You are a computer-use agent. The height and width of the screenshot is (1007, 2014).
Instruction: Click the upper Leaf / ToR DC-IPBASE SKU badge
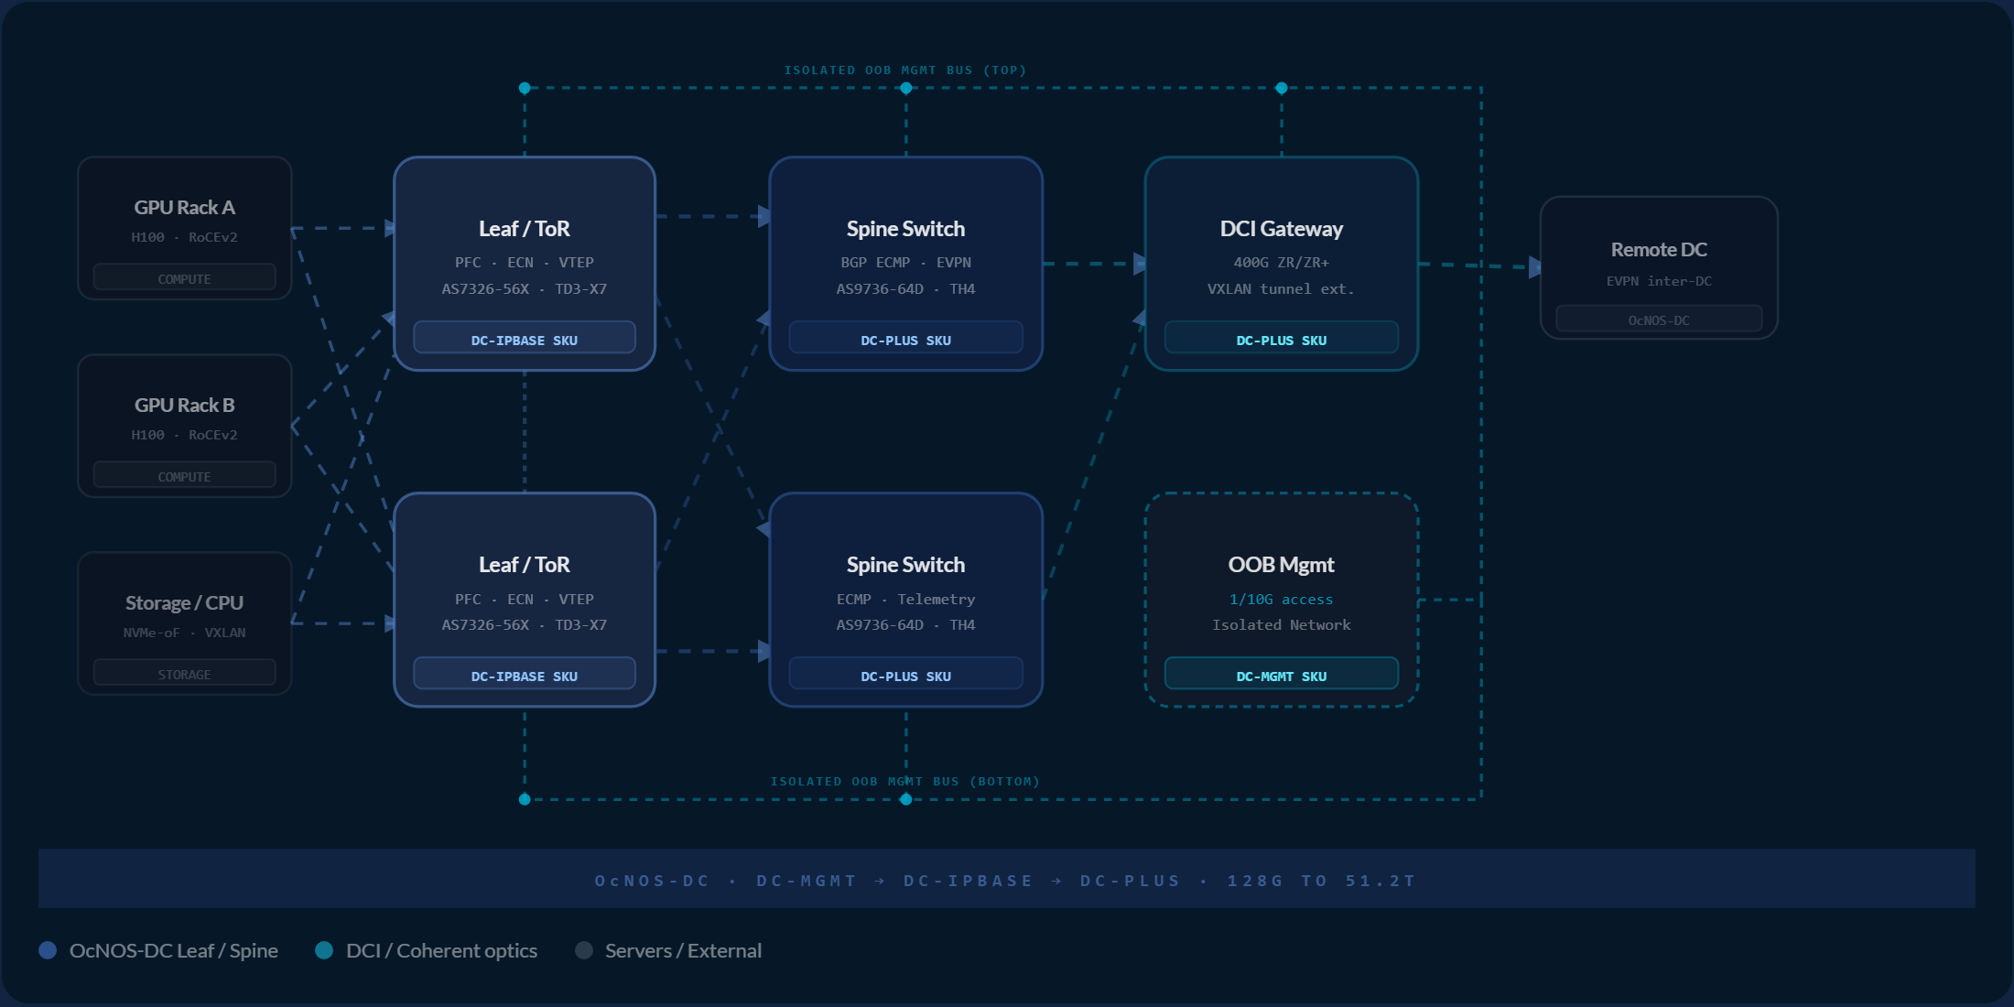tap(525, 338)
